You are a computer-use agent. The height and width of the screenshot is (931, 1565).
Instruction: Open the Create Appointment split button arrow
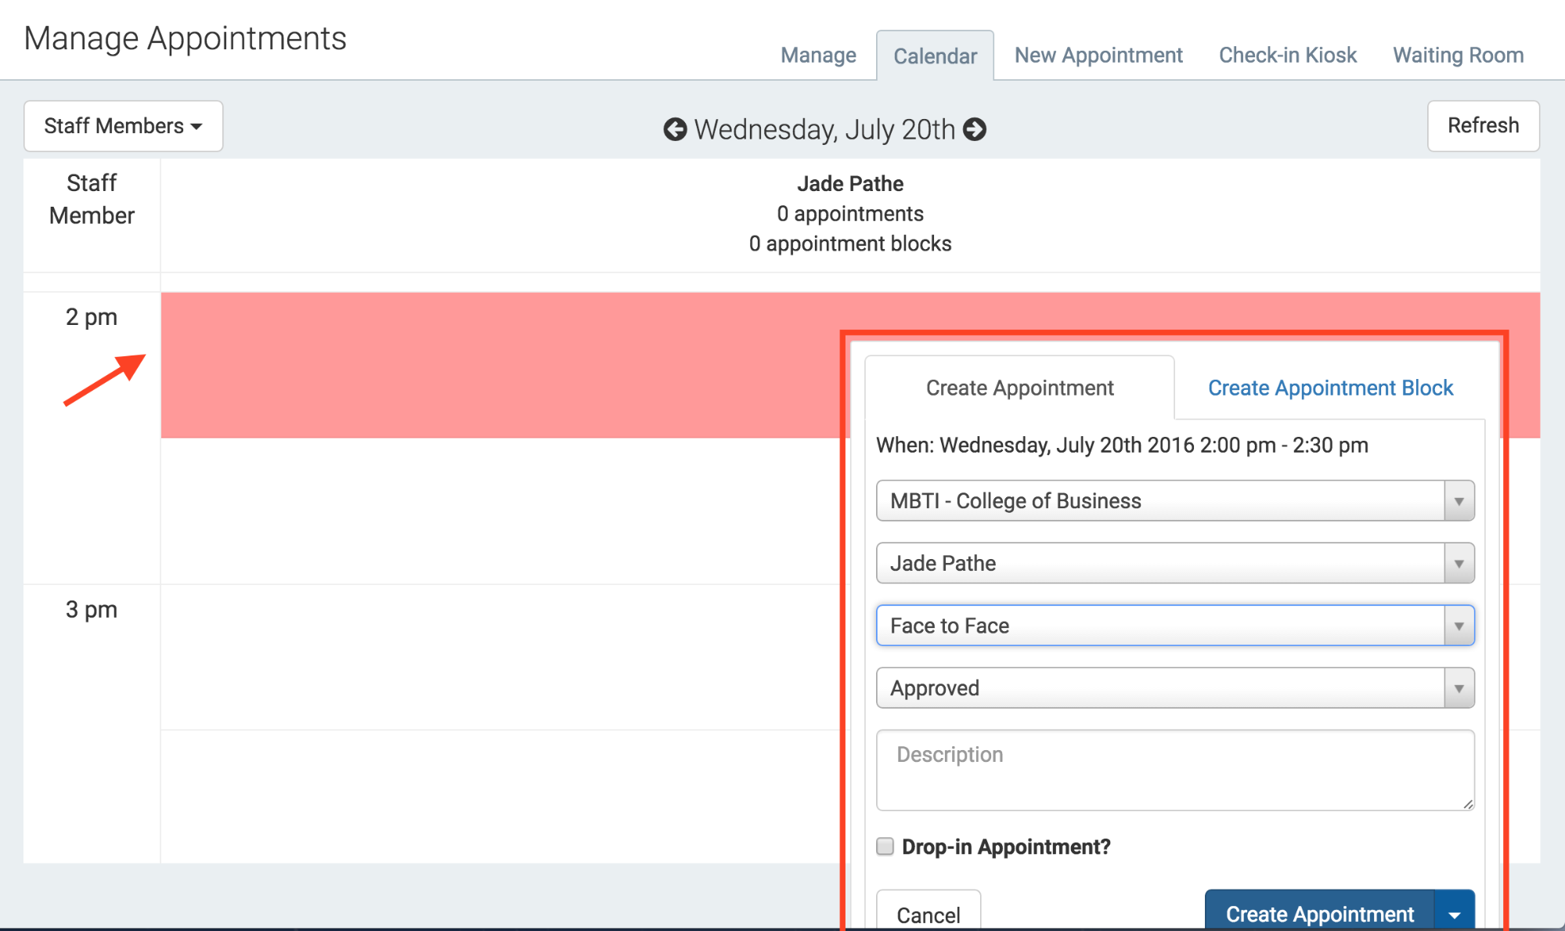1454,913
